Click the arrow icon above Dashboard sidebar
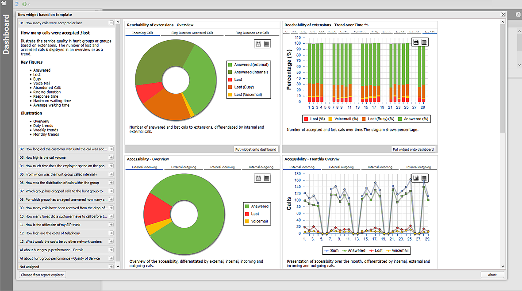The width and height of the screenshot is (522, 291). pos(4,4)
